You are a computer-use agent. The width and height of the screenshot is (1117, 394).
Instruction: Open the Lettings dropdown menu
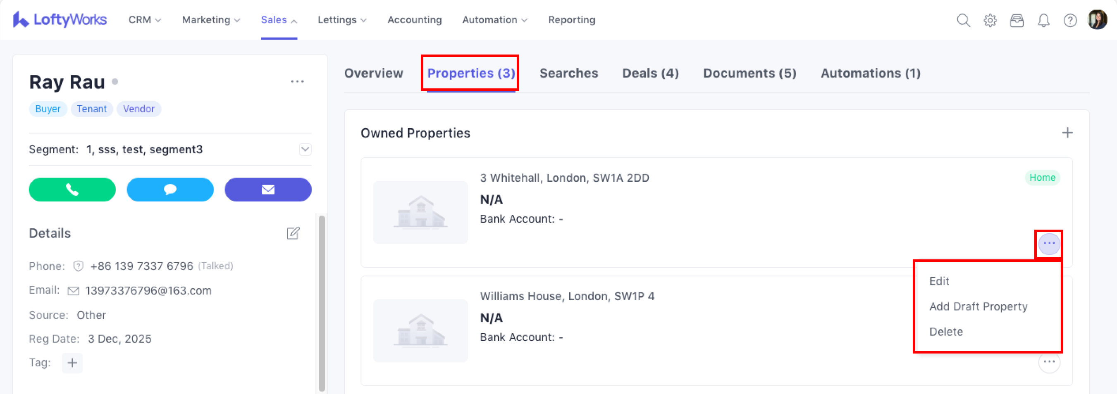coord(342,20)
